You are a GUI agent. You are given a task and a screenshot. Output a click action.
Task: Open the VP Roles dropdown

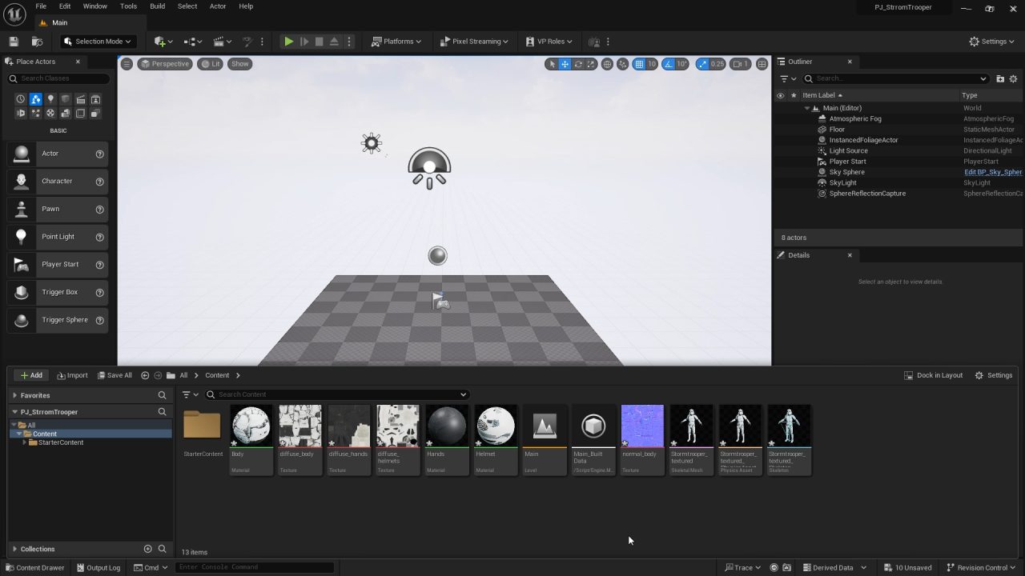click(x=549, y=42)
